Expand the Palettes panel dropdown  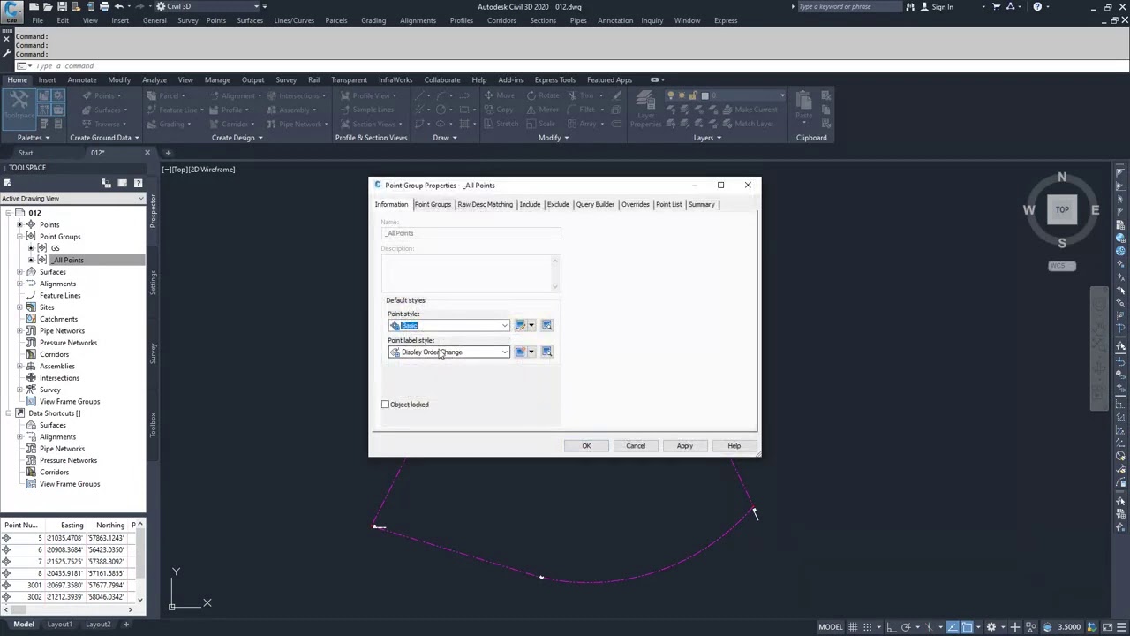click(34, 138)
